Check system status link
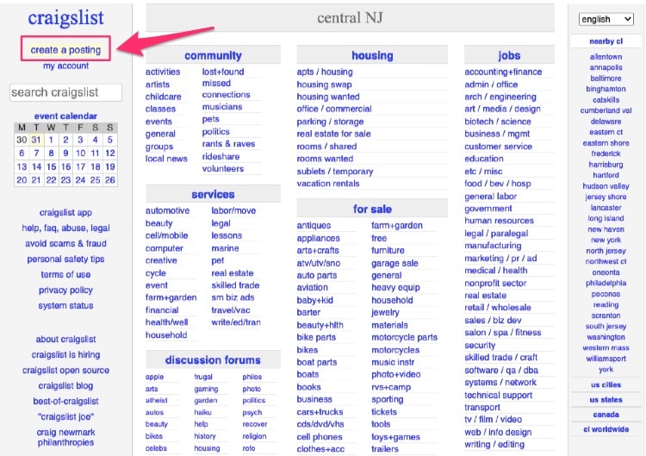 pyautogui.click(x=65, y=306)
